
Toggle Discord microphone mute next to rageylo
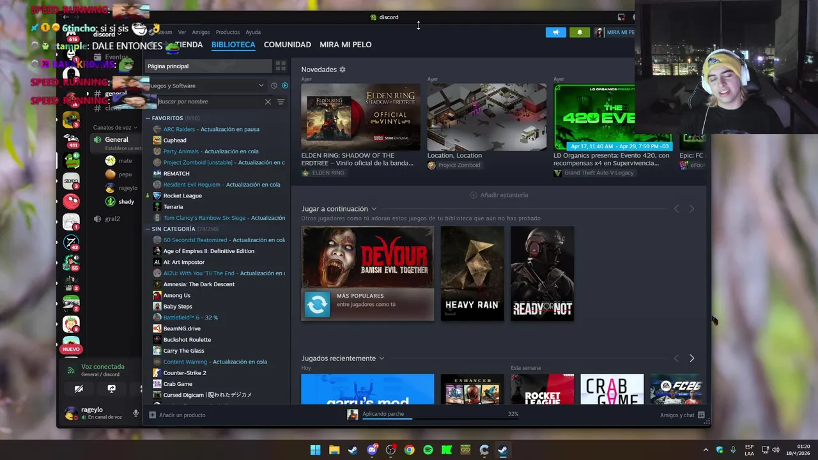135,413
